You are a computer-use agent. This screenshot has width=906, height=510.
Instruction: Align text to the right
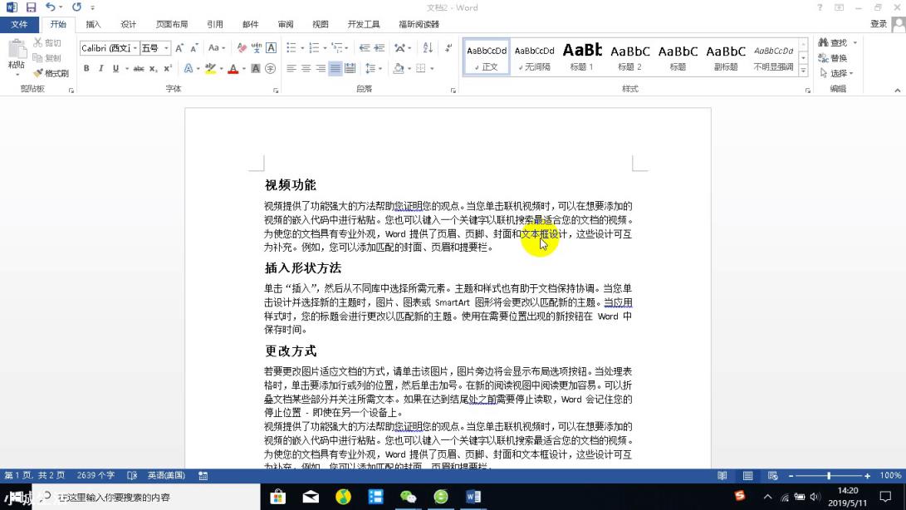coord(320,69)
